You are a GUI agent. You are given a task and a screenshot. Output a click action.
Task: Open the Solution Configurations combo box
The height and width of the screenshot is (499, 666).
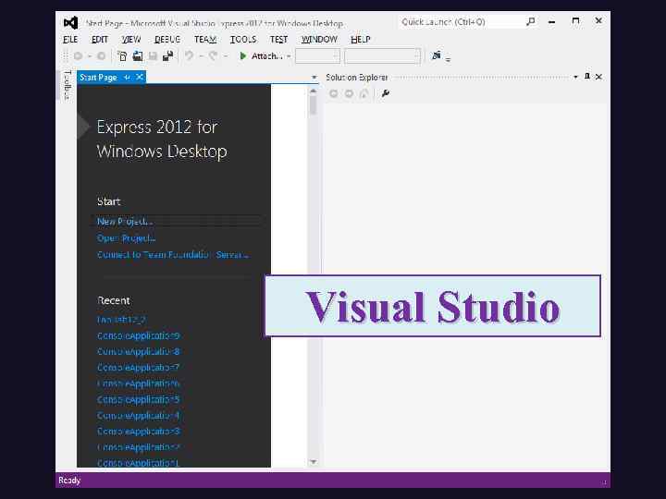(317, 56)
